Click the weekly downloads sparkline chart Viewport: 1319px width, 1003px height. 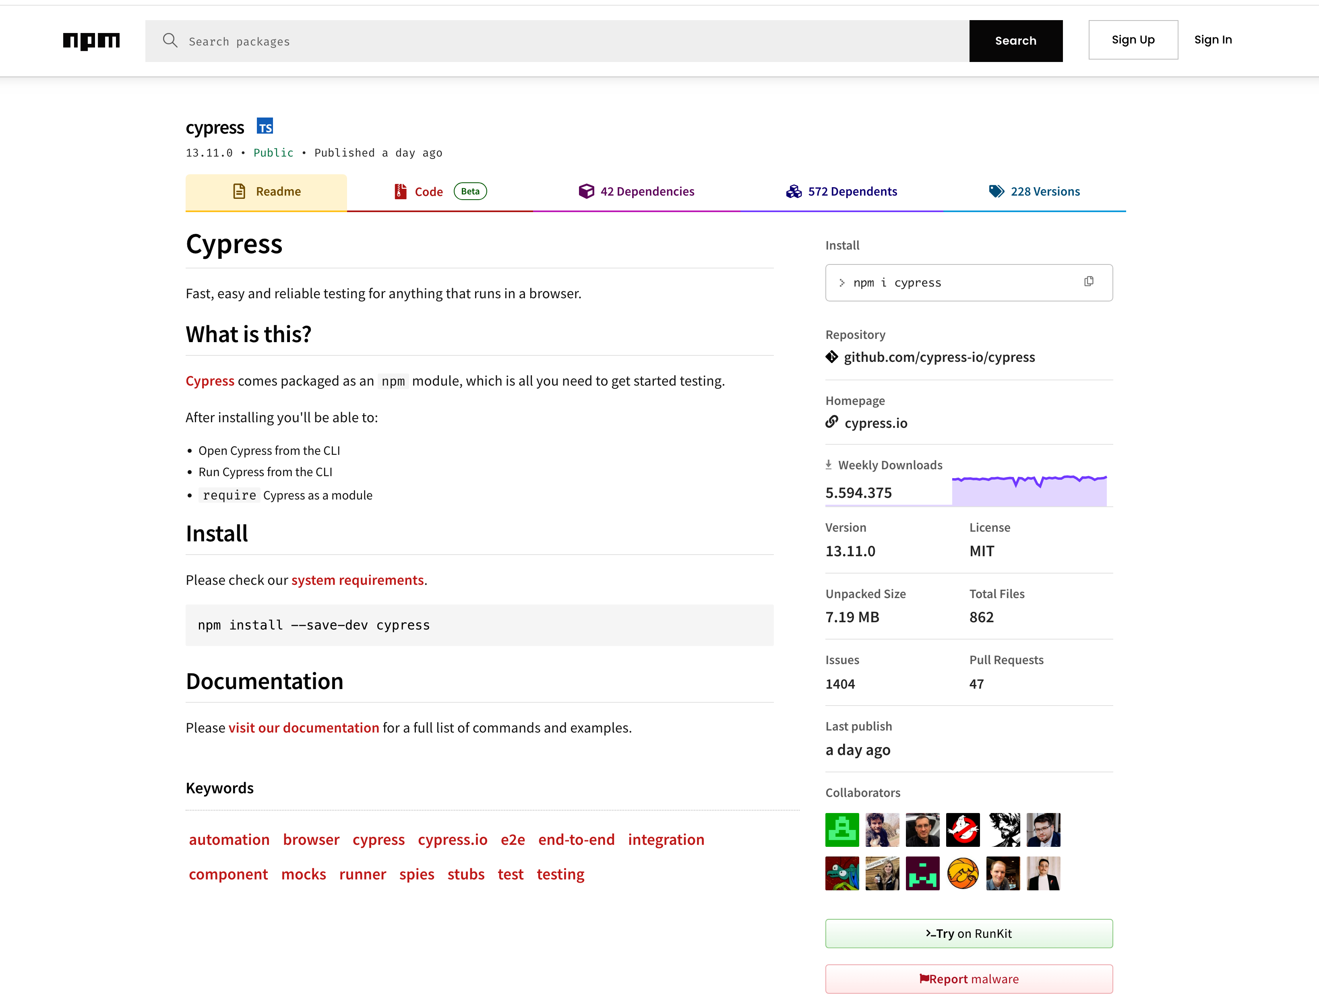click(1030, 491)
